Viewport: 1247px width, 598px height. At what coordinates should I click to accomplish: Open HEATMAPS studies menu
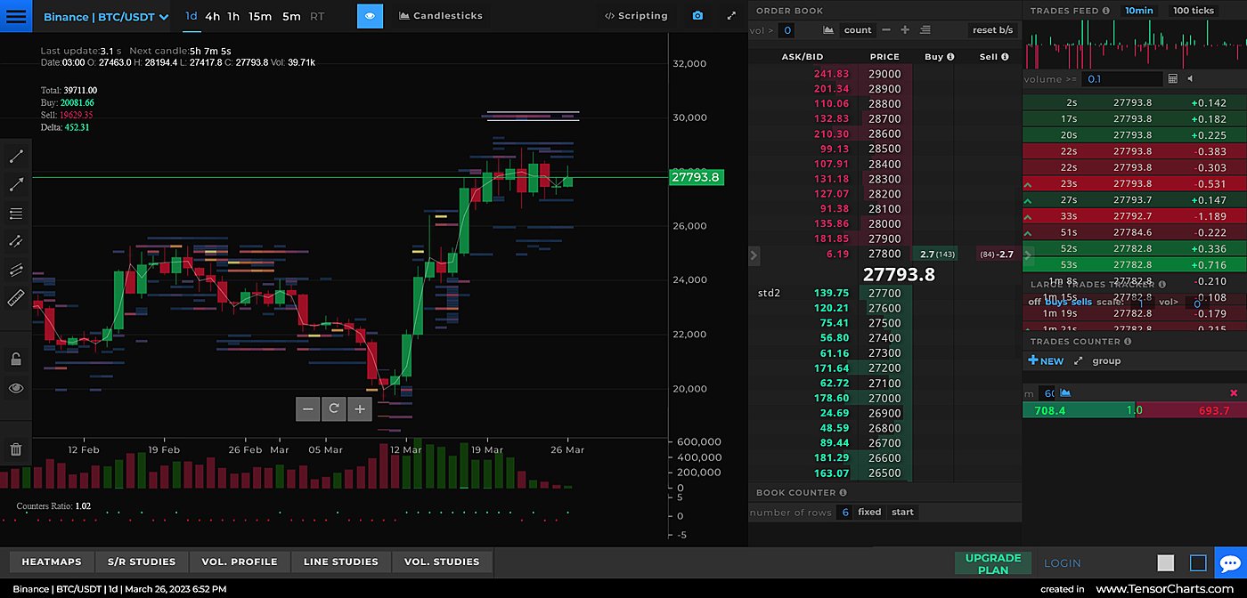52,562
